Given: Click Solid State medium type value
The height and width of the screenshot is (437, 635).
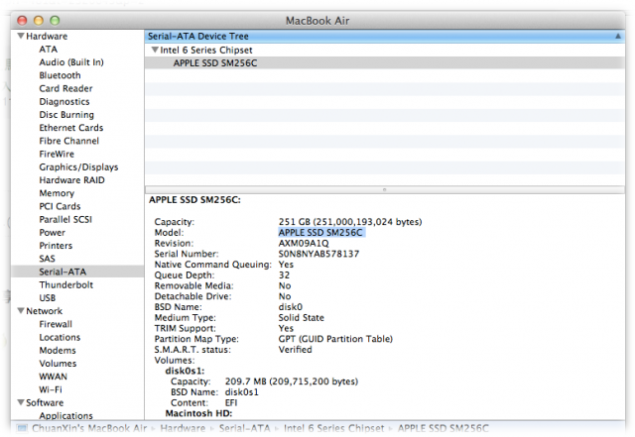Looking at the screenshot, I should pos(302,318).
